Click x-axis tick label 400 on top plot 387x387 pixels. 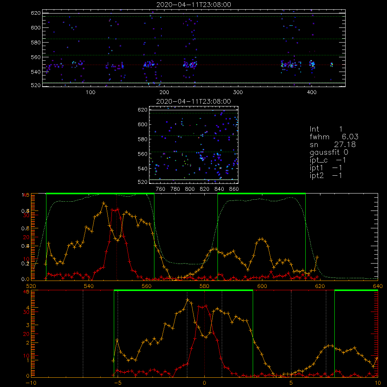[x=312, y=92]
